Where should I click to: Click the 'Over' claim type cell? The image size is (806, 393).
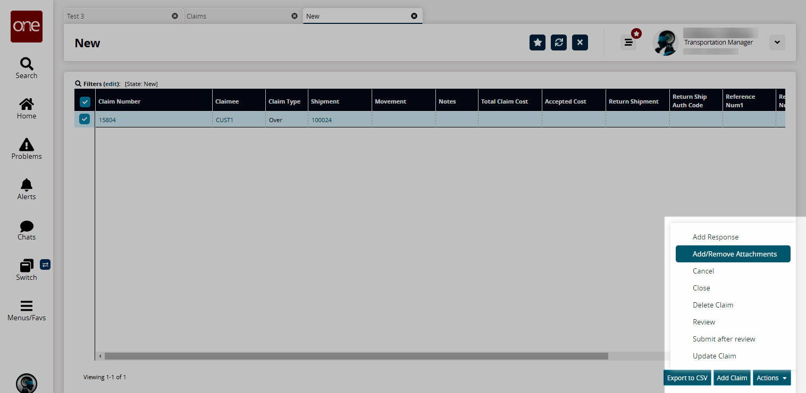pyautogui.click(x=287, y=120)
